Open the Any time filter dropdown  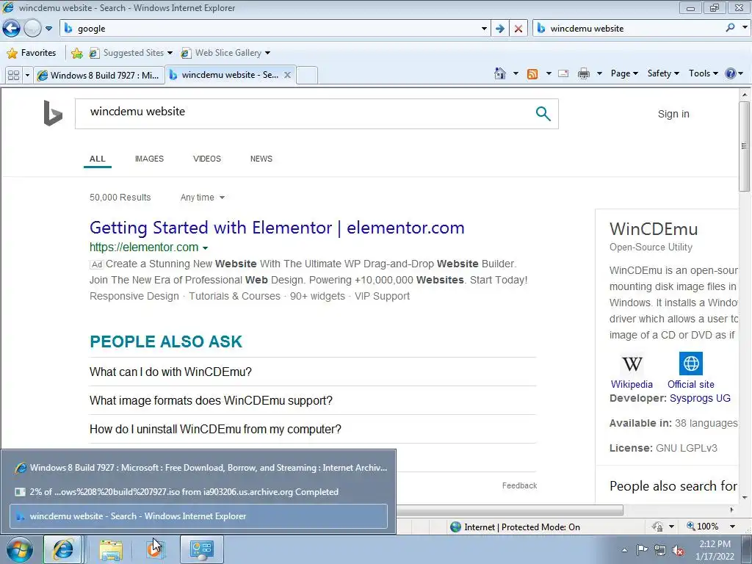(x=203, y=198)
